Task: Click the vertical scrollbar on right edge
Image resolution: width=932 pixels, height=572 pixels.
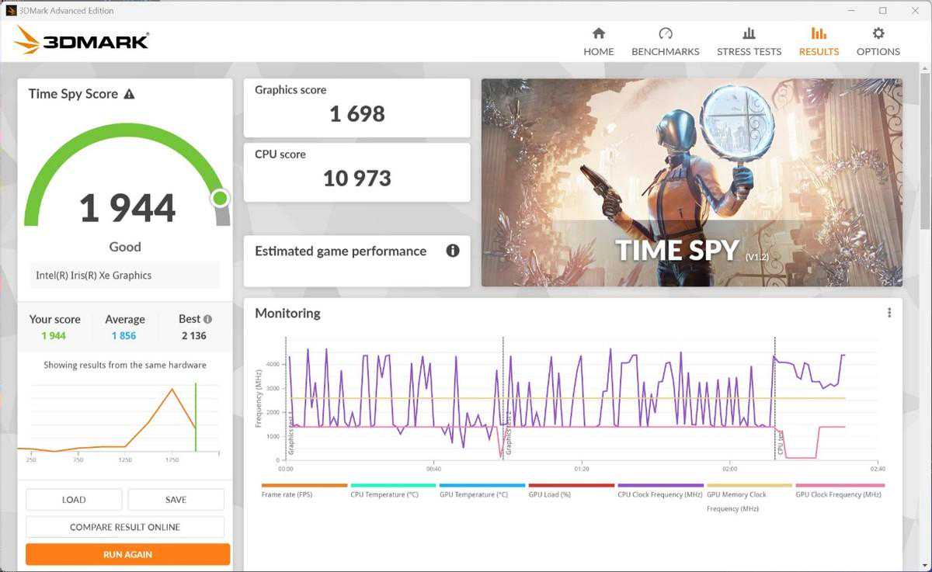Action: [x=924, y=310]
